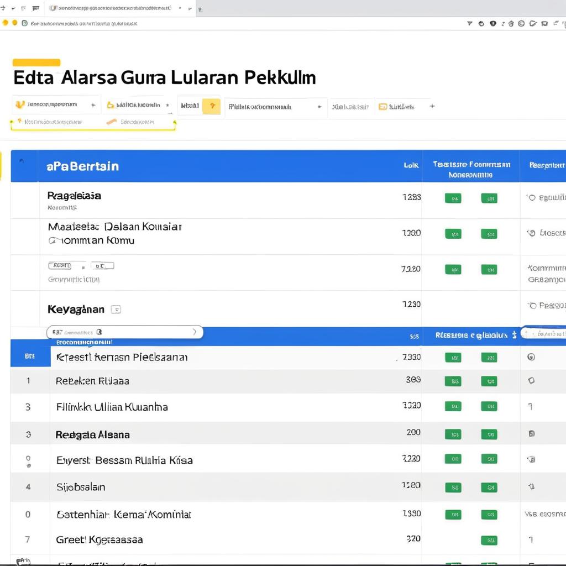This screenshot has width=566, height=566.
Task: Open the white pill dropdown in the blue sub-header
Action: (x=544, y=333)
